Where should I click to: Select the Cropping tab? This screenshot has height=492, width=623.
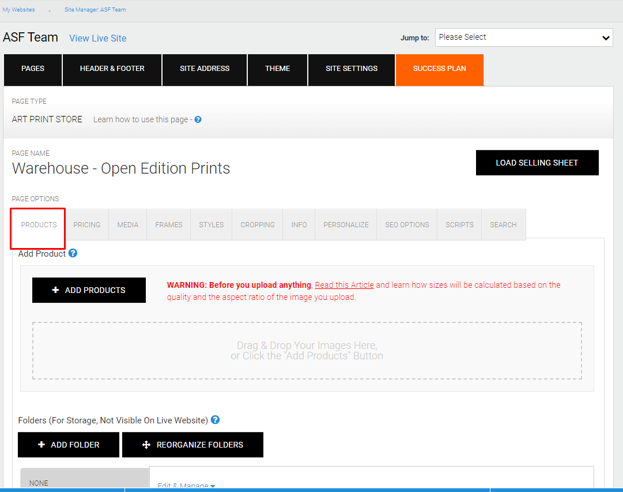[258, 225]
